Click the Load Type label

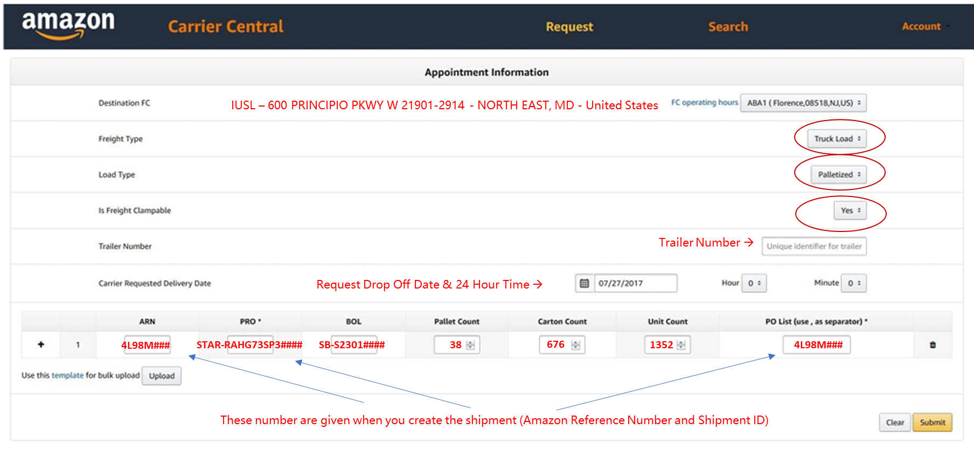pos(117,174)
